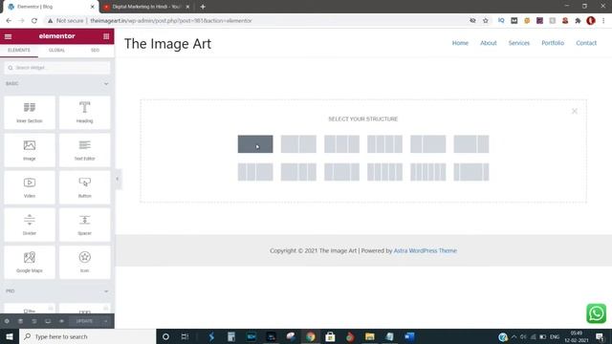The image size is (612, 344).
Task: Choose the four equal columns structure
Action: point(384,144)
